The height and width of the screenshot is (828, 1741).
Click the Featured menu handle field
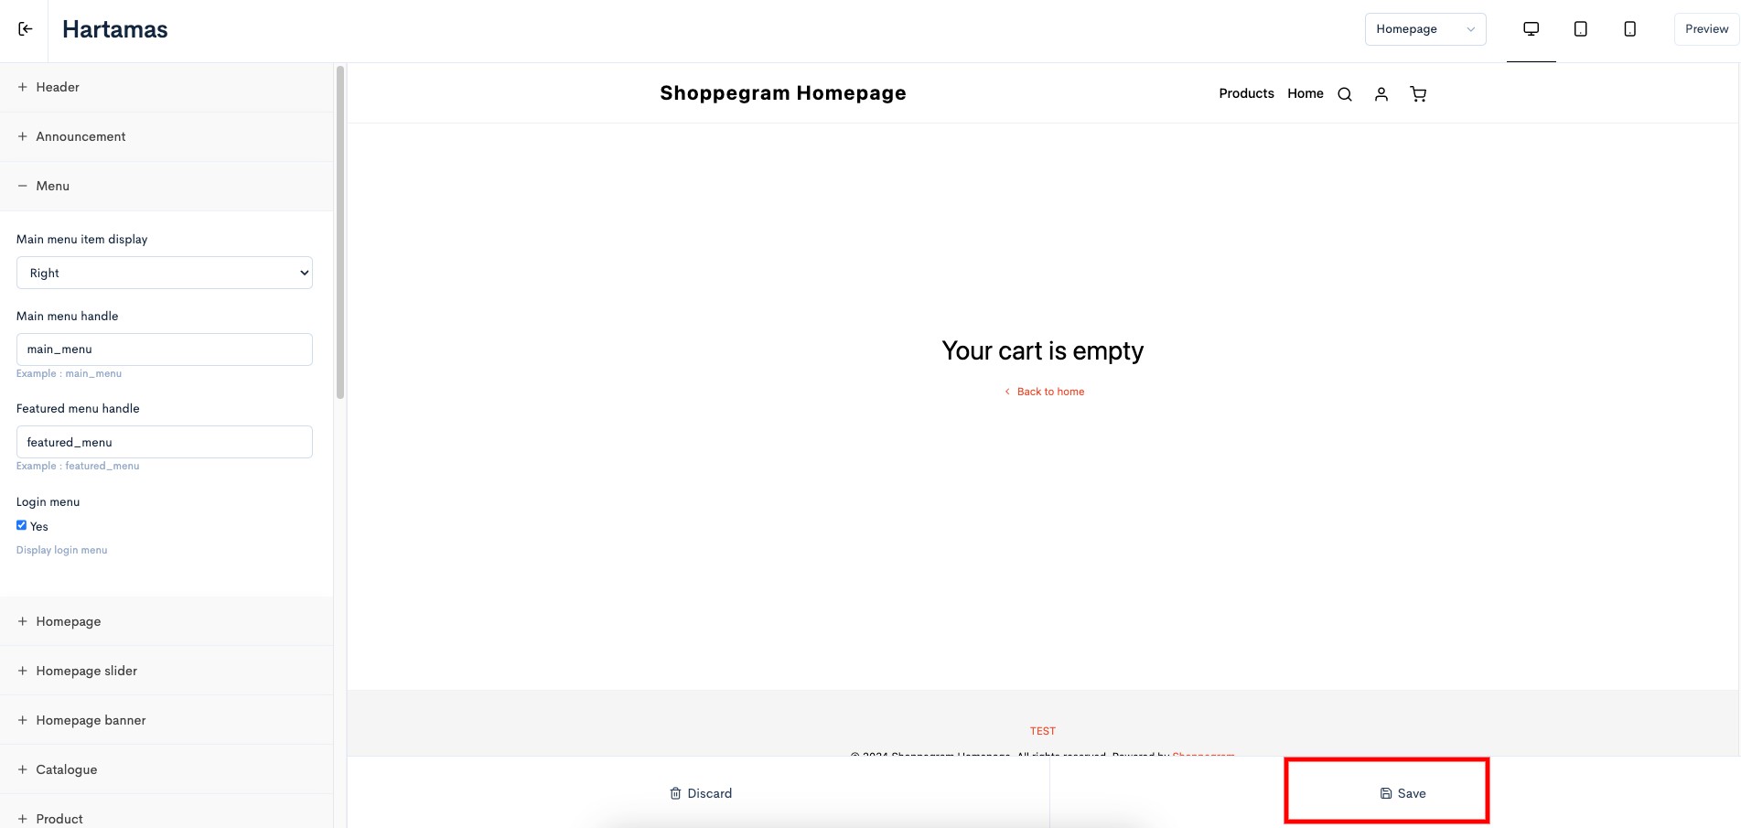coord(165,442)
